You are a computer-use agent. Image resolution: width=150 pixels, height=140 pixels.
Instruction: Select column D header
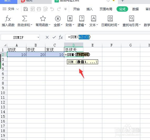tap(74, 45)
